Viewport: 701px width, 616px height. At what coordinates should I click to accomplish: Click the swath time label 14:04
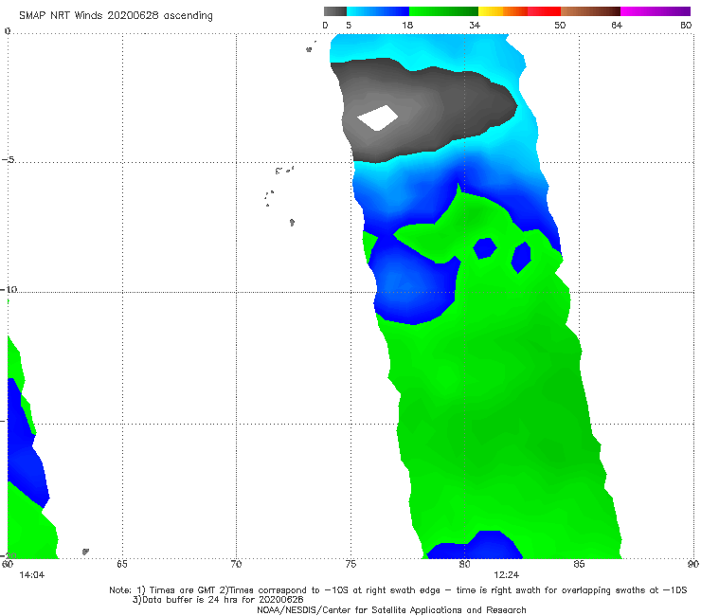tap(32, 575)
